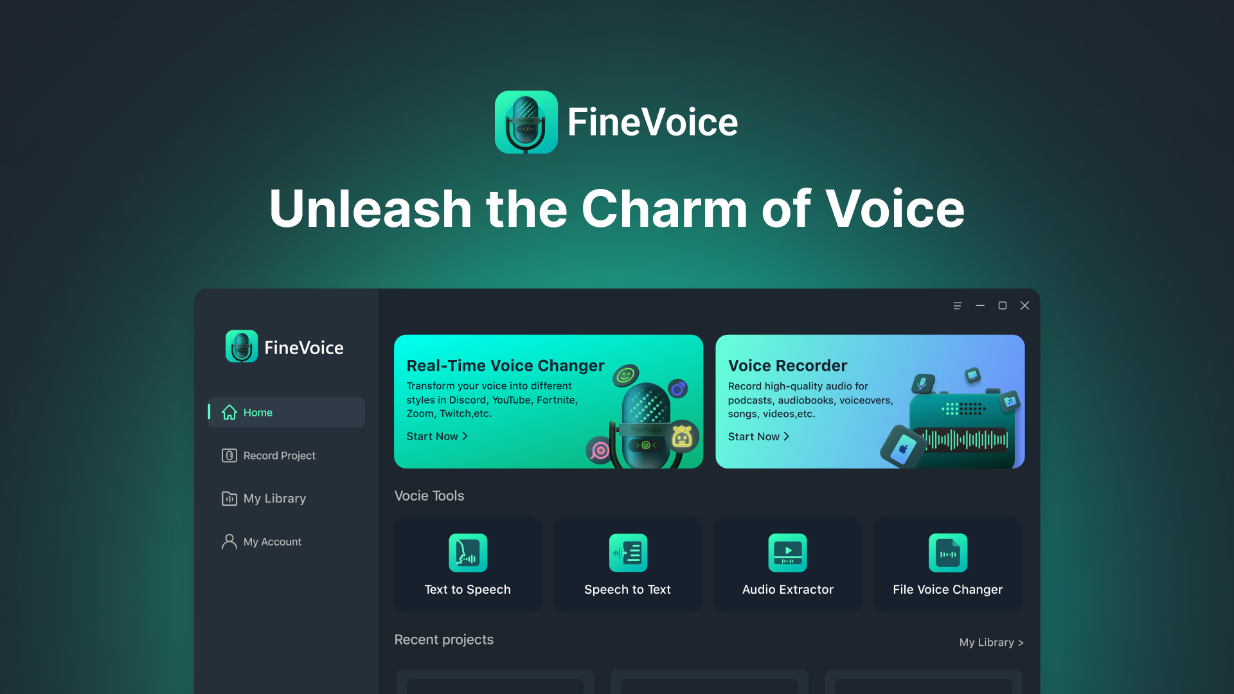Navigate to Record Project section
The width and height of the screenshot is (1234, 694).
pos(280,455)
